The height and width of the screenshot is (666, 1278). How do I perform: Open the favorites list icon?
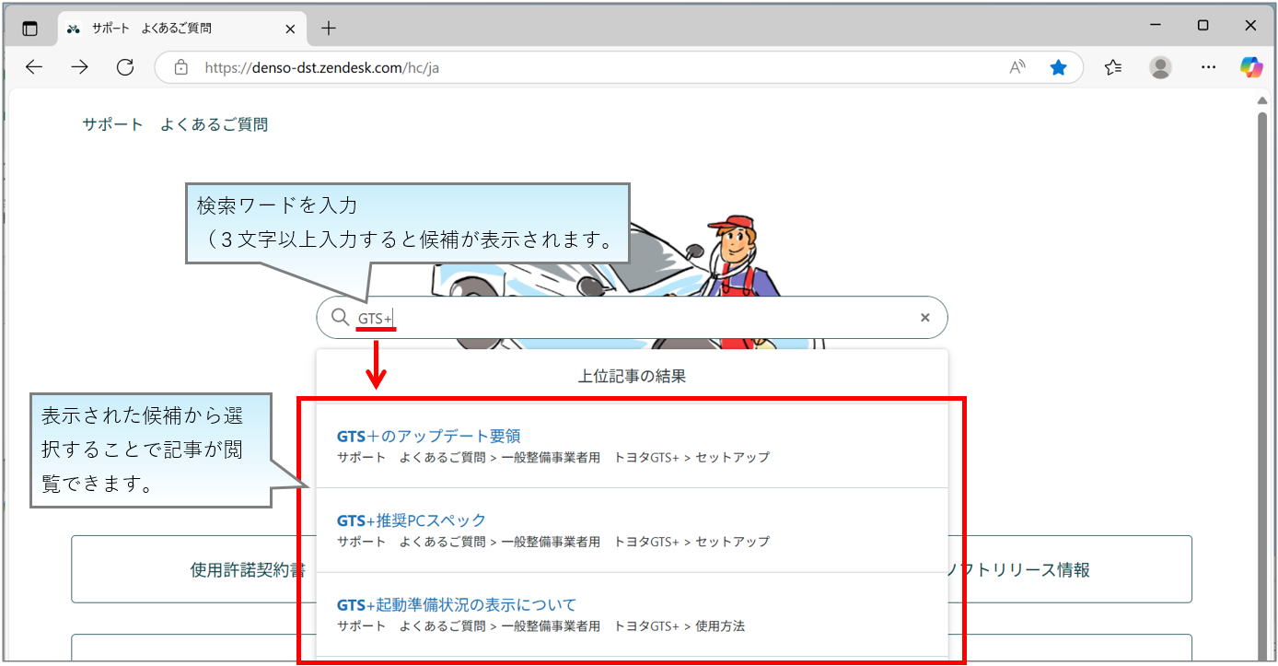1113,66
